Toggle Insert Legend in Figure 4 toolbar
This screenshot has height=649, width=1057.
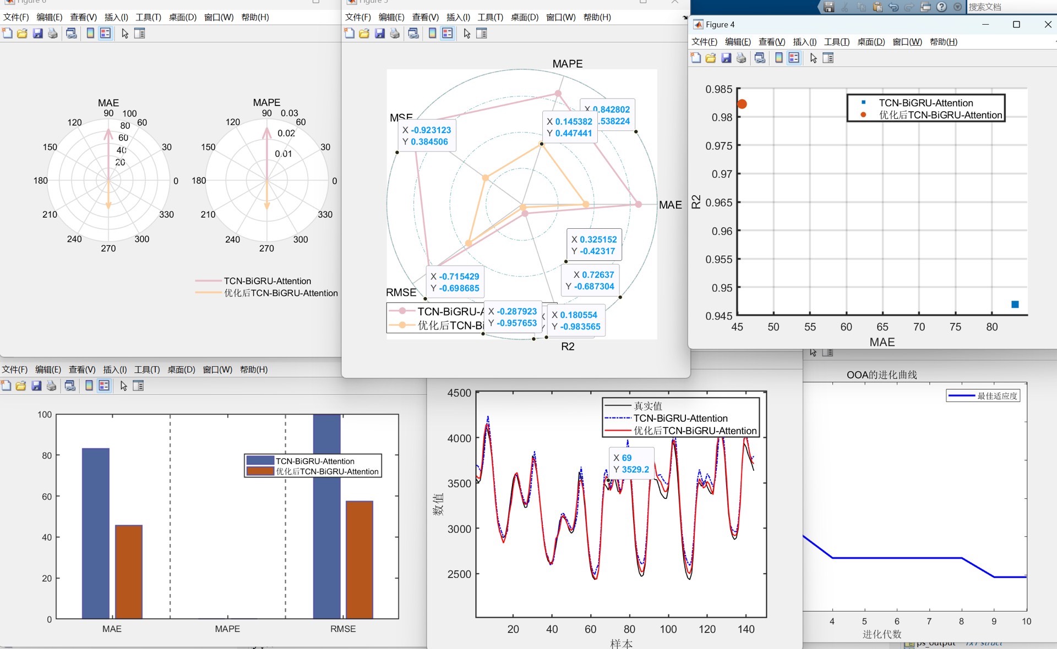click(794, 58)
